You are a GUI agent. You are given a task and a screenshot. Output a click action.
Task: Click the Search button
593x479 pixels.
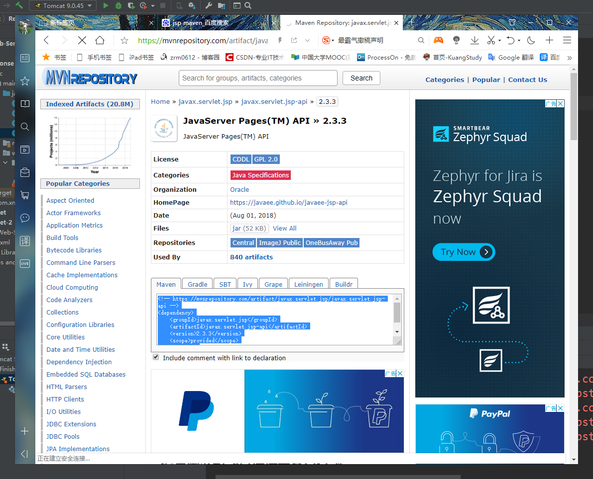click(x=361, y=78)
